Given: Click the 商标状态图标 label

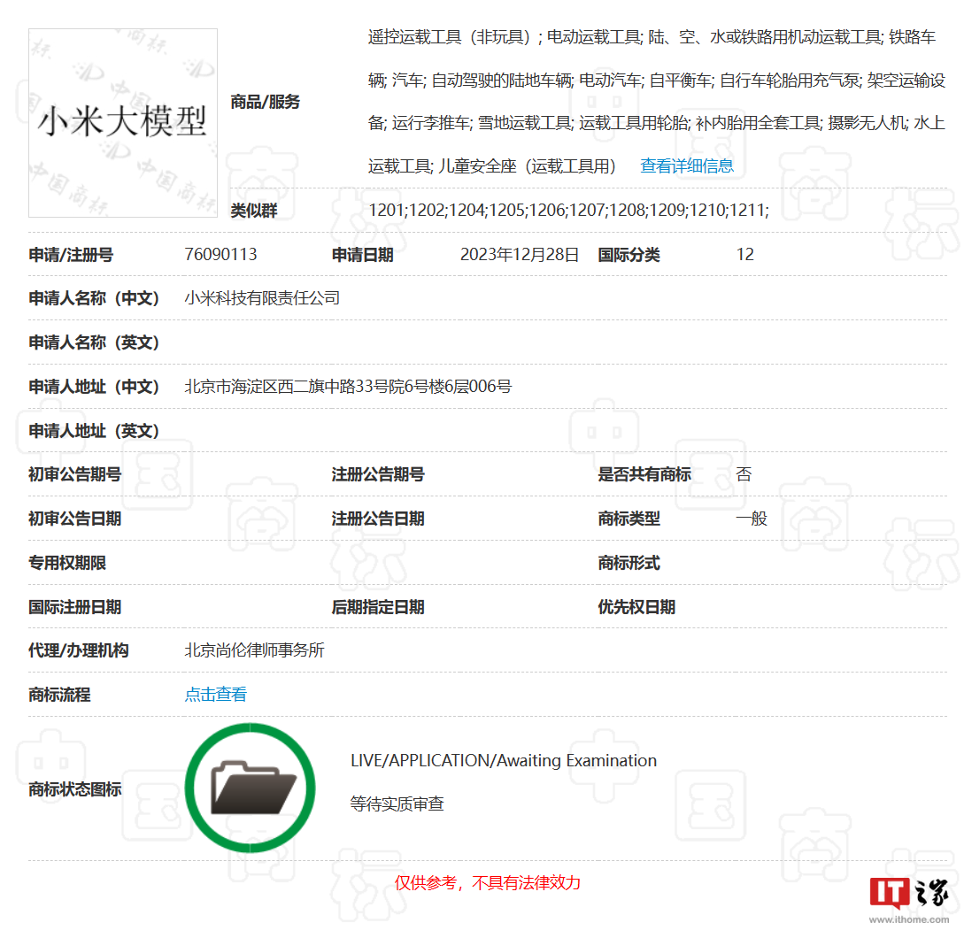Looking at the screenshot, I should click(75, 789).
